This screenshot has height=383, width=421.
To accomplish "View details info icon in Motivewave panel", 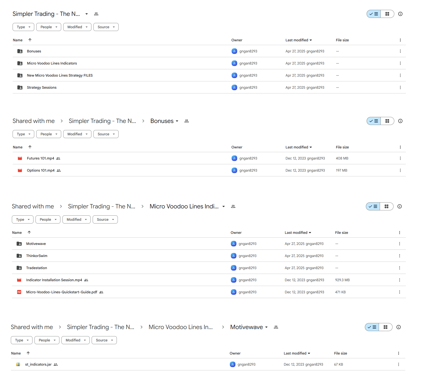I will click(398, 327).
